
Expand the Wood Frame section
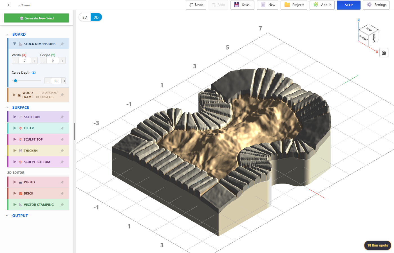click(x=14, y=95)
